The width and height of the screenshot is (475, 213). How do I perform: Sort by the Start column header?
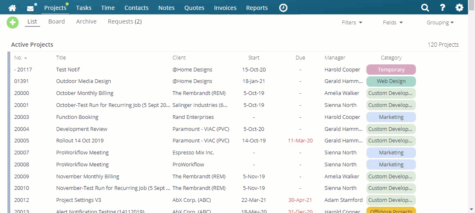[254, 57]
